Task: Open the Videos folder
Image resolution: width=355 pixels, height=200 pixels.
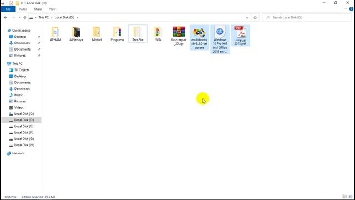Action: (19, 107)
